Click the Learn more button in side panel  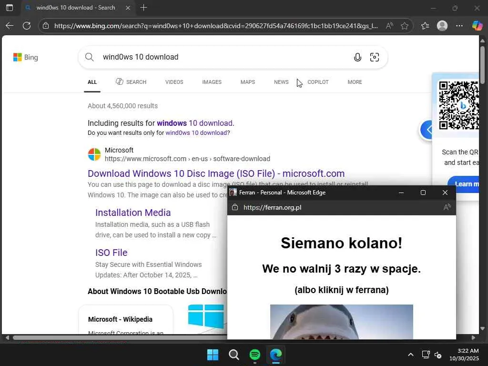pyautogui.click(x=463, y=184)
